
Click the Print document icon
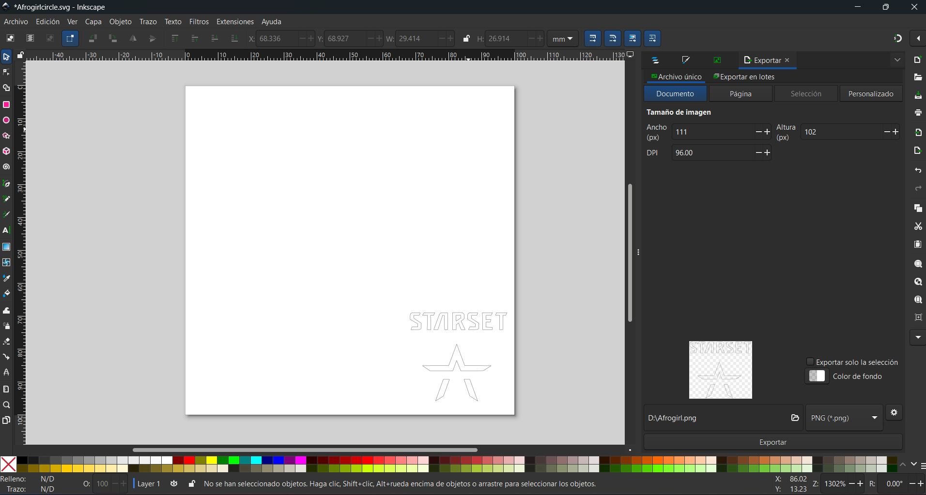(918, 113)
